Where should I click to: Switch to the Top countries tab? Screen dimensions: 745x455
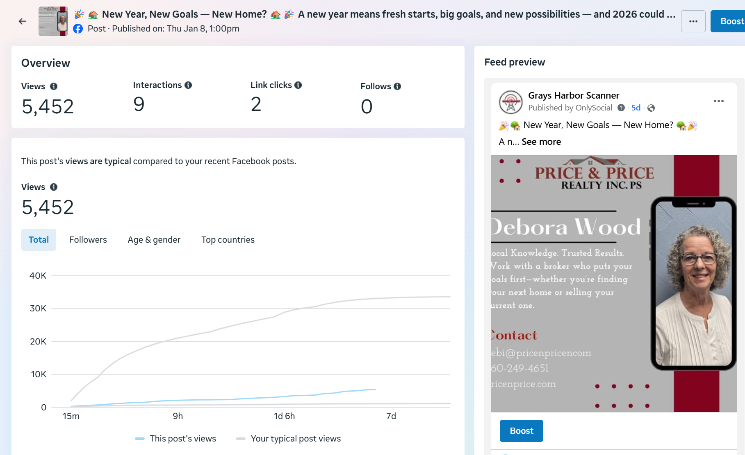[x=228, y=240]
